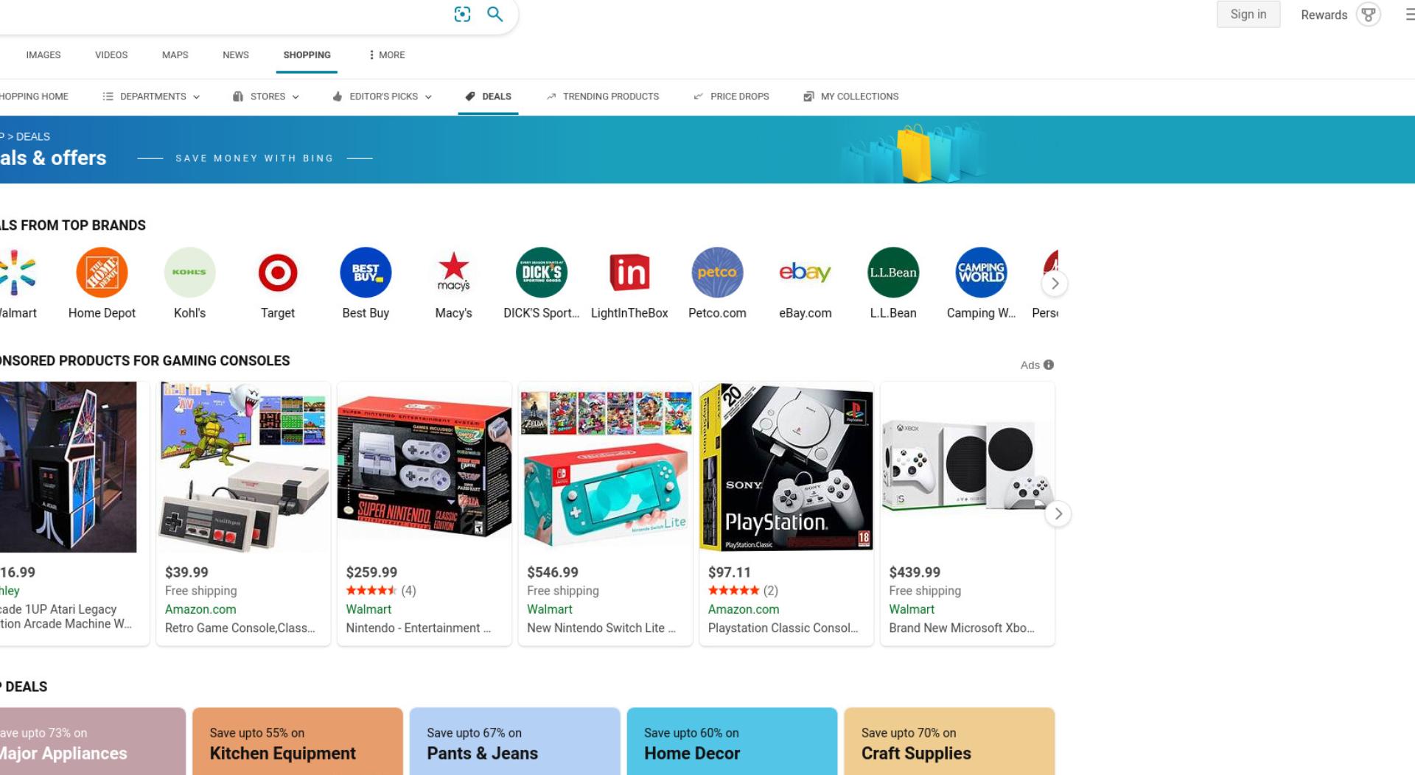Advance gaming consoles carousel right arrow
The width and height of the screenshot is (1415, 775).
pos(1058,514)
